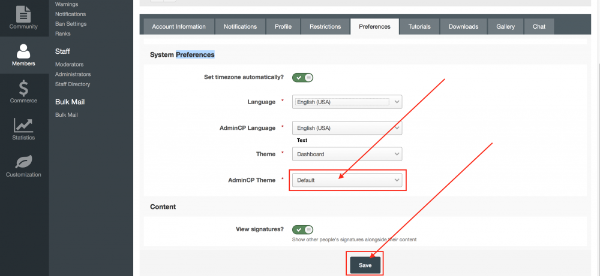
Task: Open the Statistics chart icon
Action: coord(23,128)
